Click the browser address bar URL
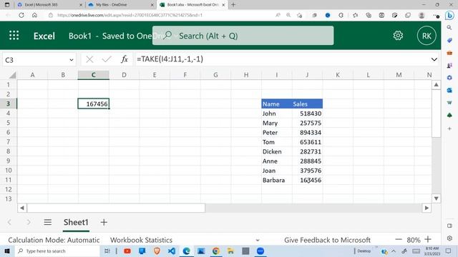 pos(130,15)
